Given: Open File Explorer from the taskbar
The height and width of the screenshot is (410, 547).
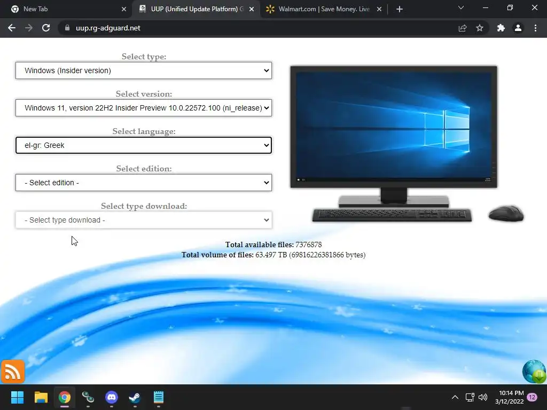Looking at the screenshot, I should (41, 397).
